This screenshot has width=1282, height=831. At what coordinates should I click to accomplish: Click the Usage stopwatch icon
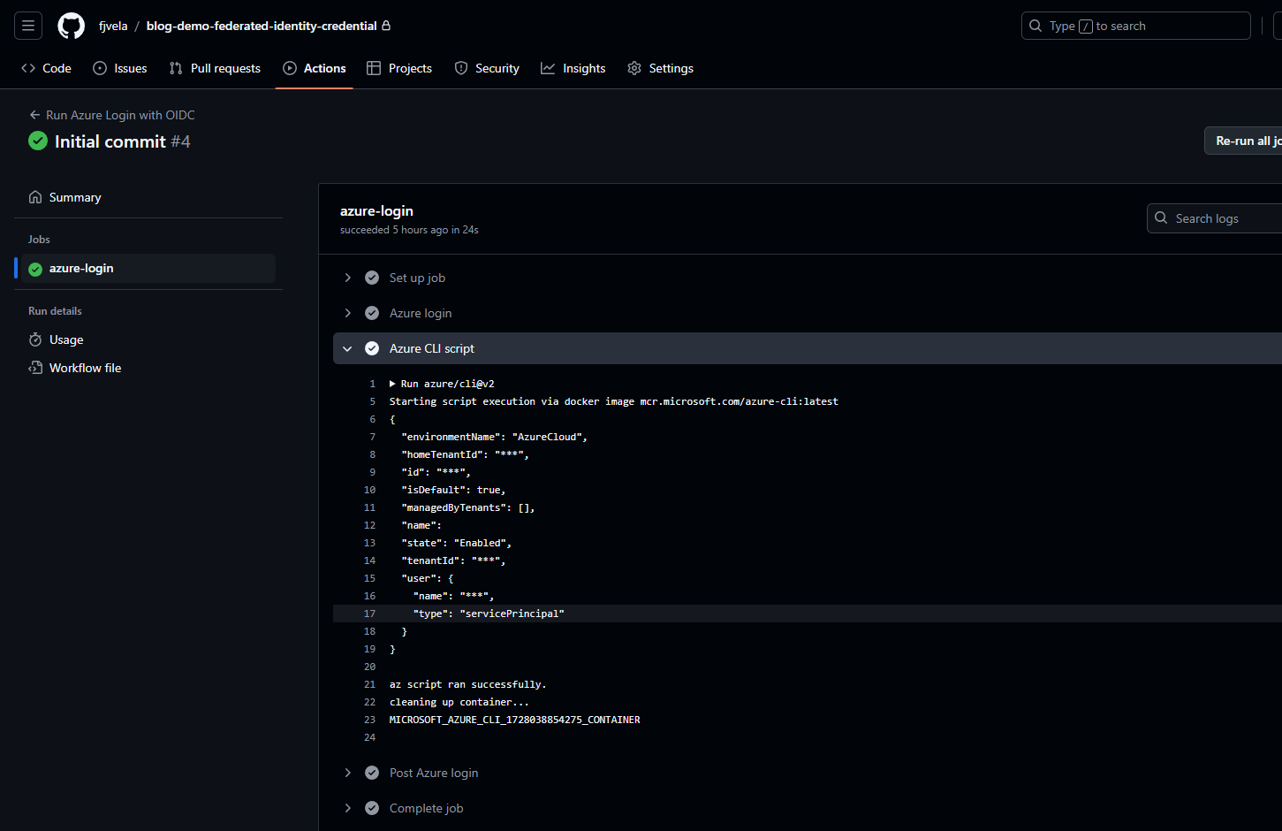(35, 339)
